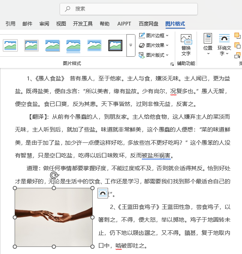Click the search box at top

point(129,9)
